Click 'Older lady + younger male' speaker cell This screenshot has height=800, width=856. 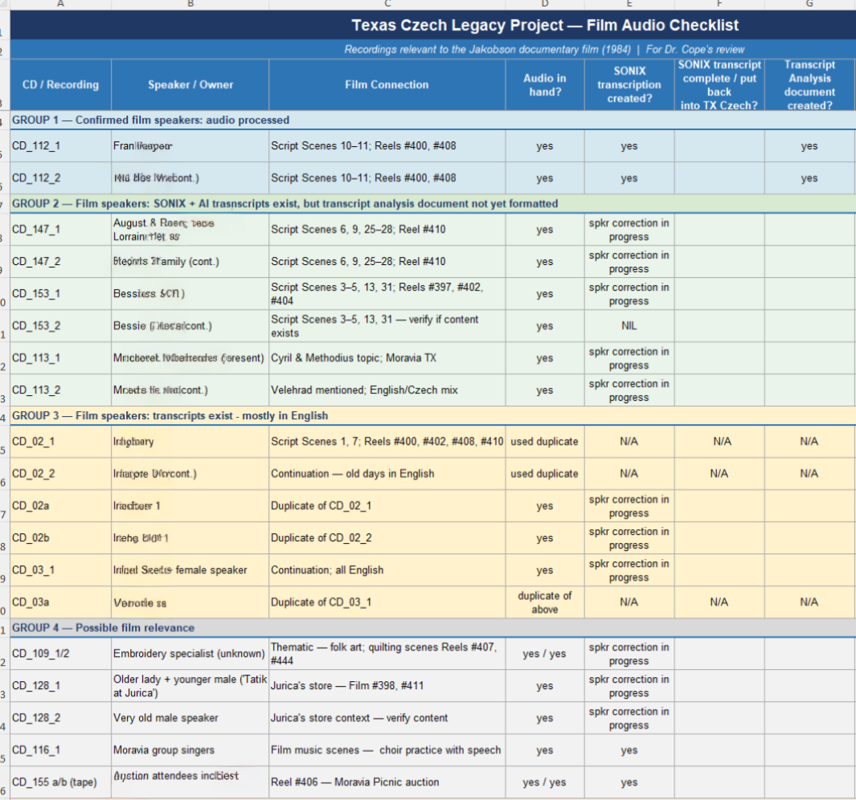point(190,686)
